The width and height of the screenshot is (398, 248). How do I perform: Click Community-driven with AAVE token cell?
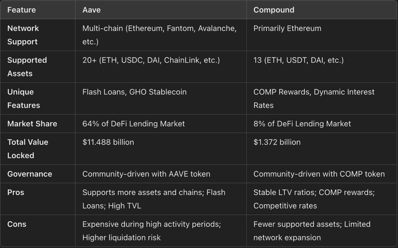coord(146,174)
